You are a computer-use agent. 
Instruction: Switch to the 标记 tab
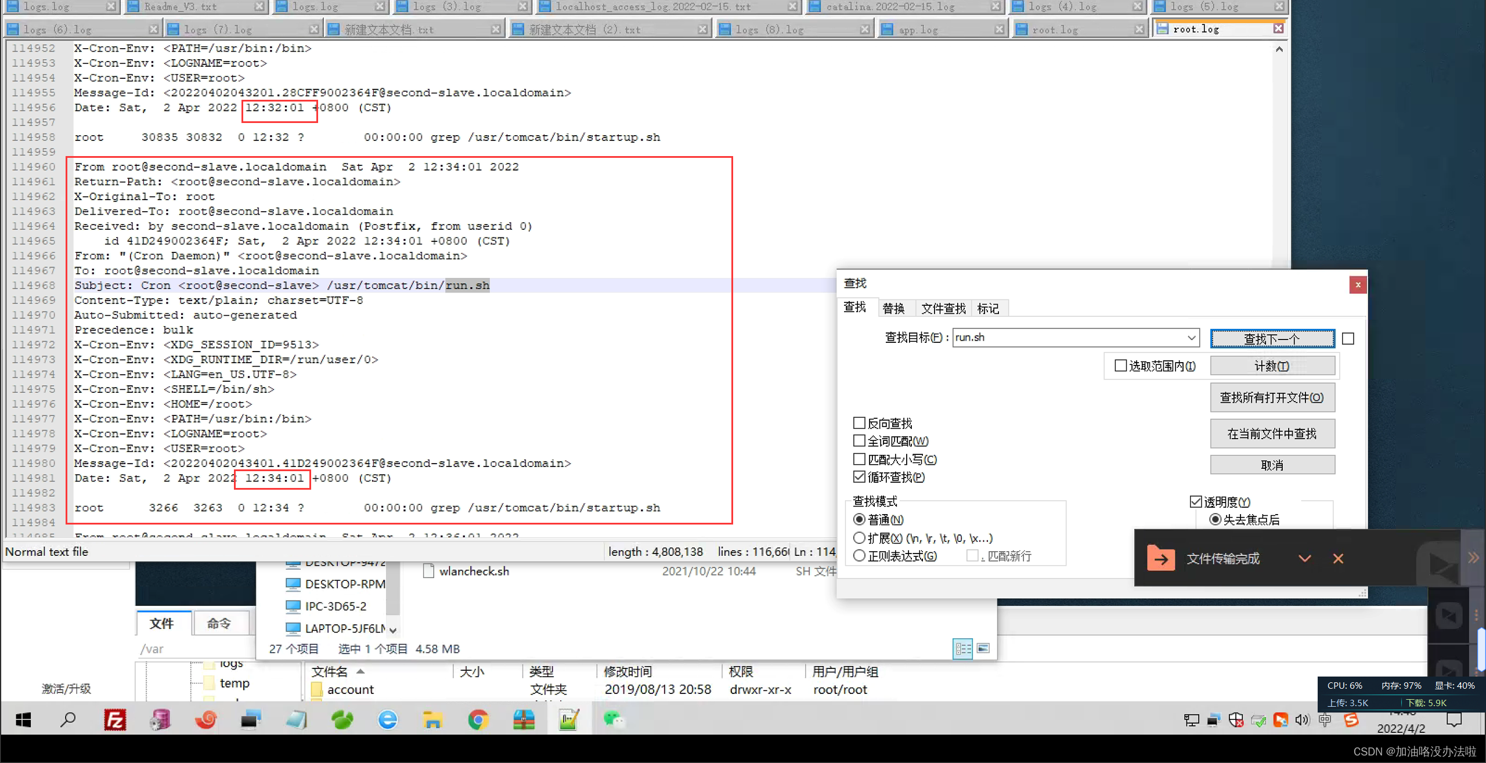(988, 308)
